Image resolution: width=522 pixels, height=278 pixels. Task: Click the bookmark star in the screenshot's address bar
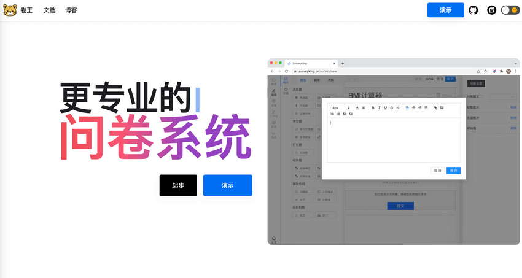coord(485,71)
